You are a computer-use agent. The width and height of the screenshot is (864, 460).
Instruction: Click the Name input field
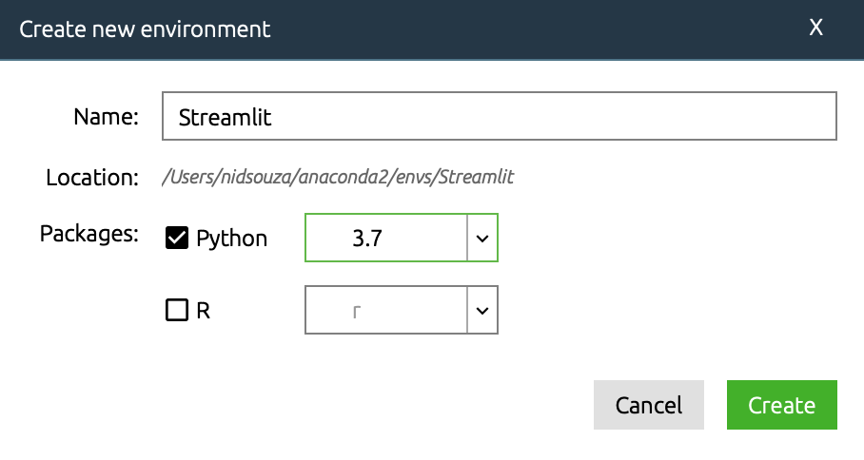click(499, 116)
